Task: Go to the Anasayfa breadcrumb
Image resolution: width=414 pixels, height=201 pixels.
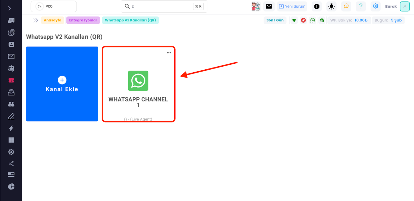Action: coord(53,20)
